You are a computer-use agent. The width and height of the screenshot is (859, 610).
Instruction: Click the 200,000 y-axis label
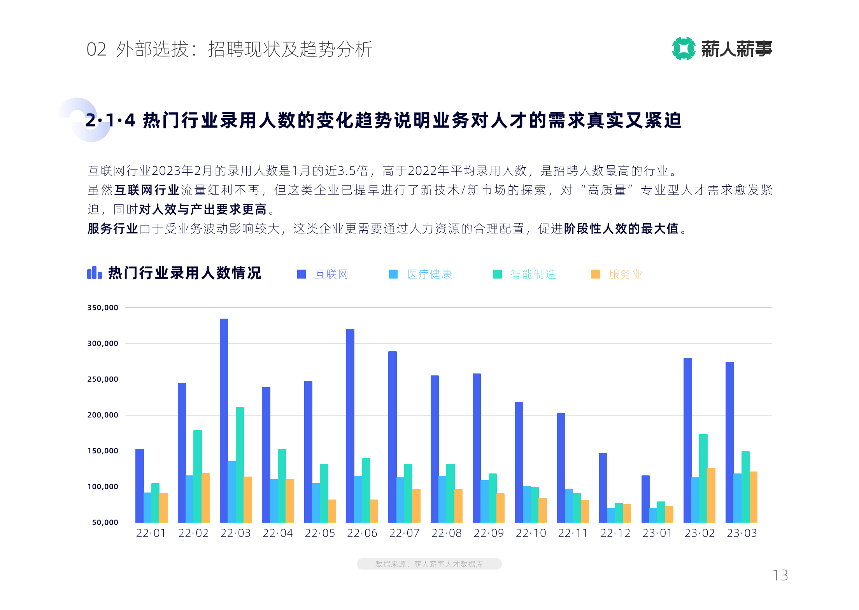(x=103, y=415)
